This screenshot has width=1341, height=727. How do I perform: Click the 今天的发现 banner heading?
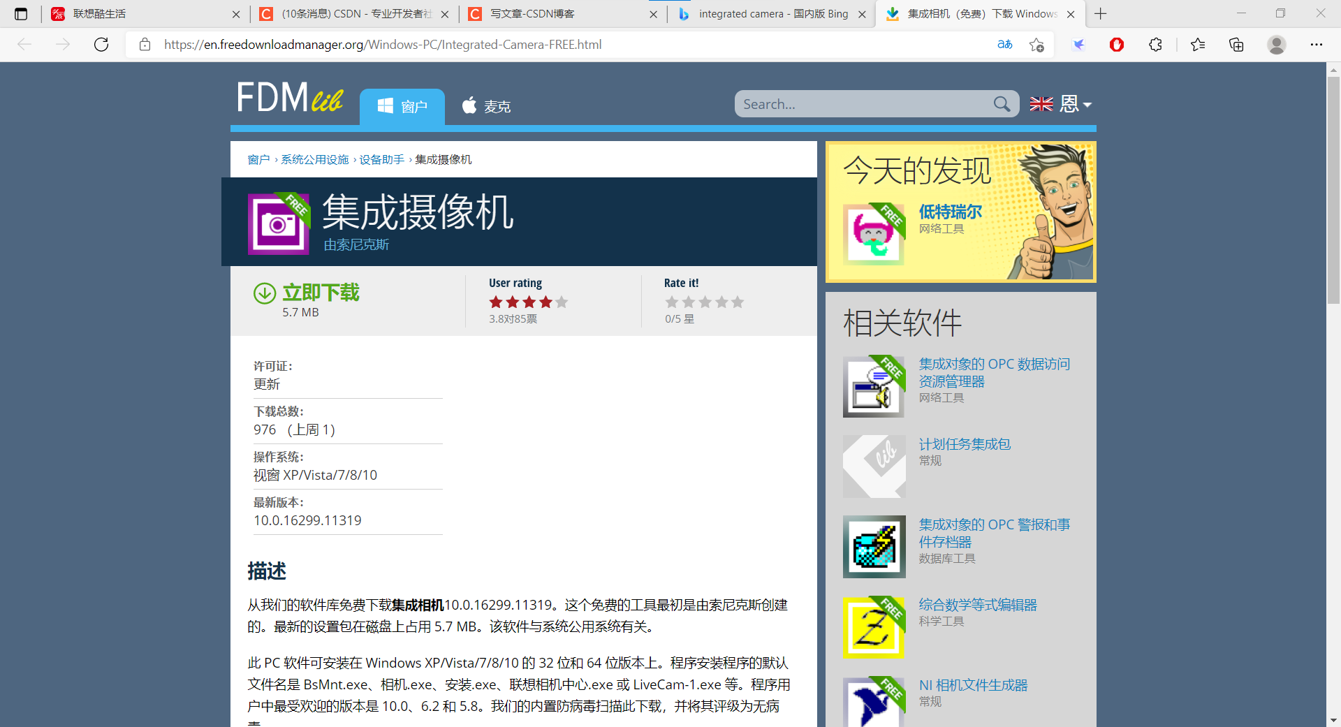[916, 171]
